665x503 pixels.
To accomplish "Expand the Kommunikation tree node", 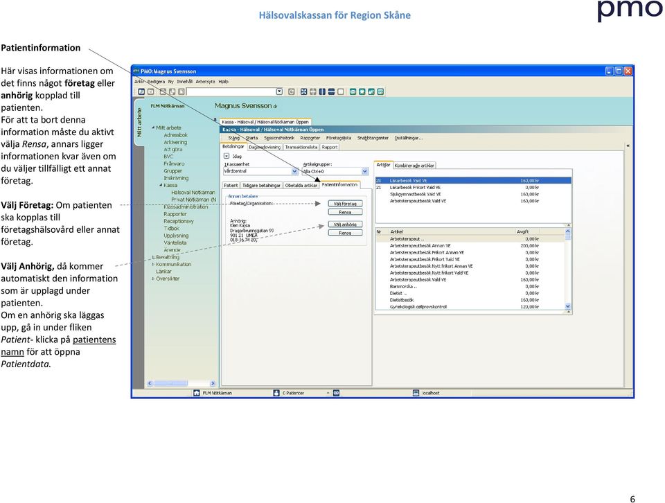I will 153,264.
